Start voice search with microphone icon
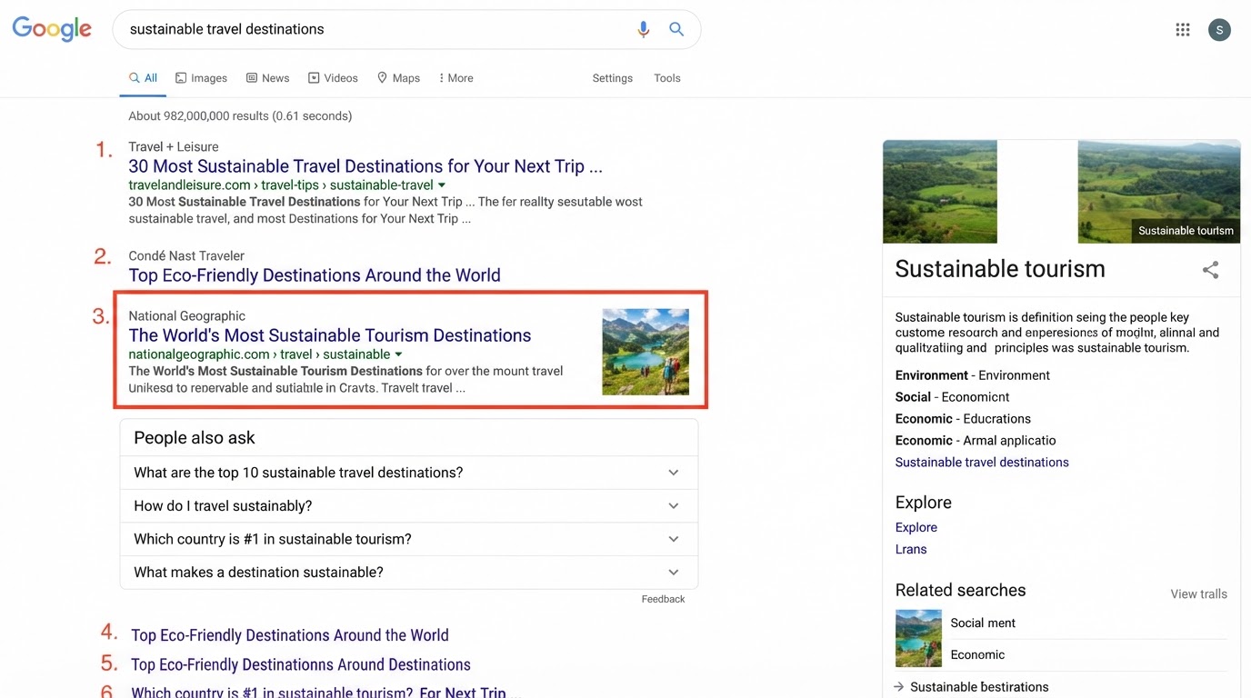The width and height of the screenshot is (1251, 698). pos(643,29)
